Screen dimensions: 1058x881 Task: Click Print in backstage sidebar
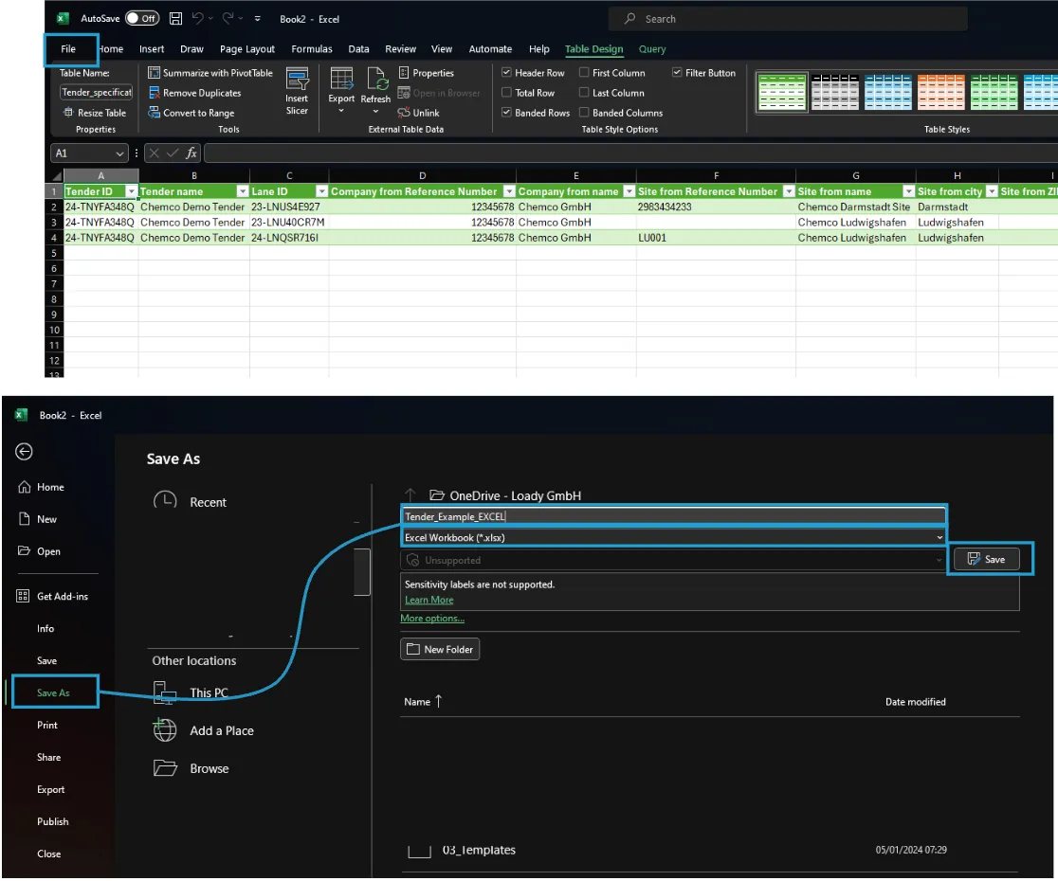[47, 726]
